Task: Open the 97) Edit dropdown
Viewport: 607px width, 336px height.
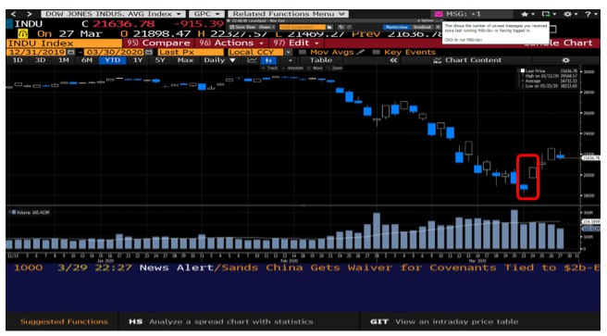Action: [296, 43]
